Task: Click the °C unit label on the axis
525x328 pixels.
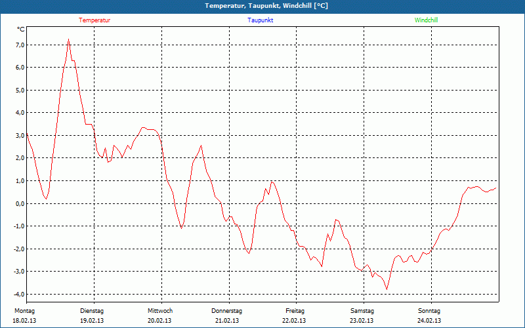Action: pos(21,30)
